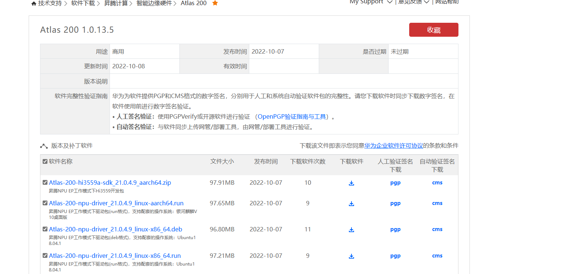The image size is (575, 274).
Task: Click download count 11 in deb row
Action: point(308,229)
